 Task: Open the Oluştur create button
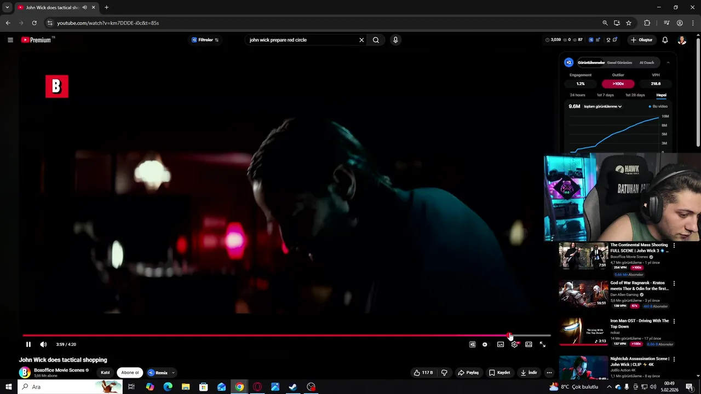point(642,40)
